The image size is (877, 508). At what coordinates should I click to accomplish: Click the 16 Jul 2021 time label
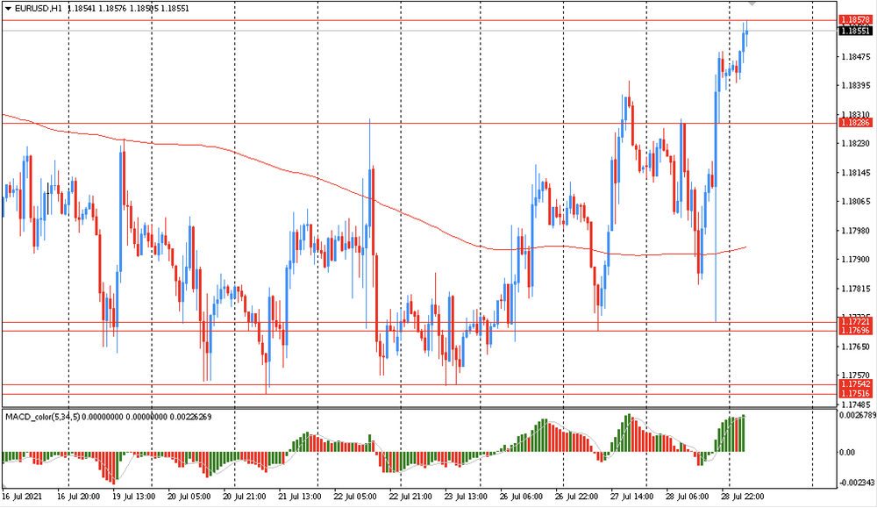tap(21, 497)
